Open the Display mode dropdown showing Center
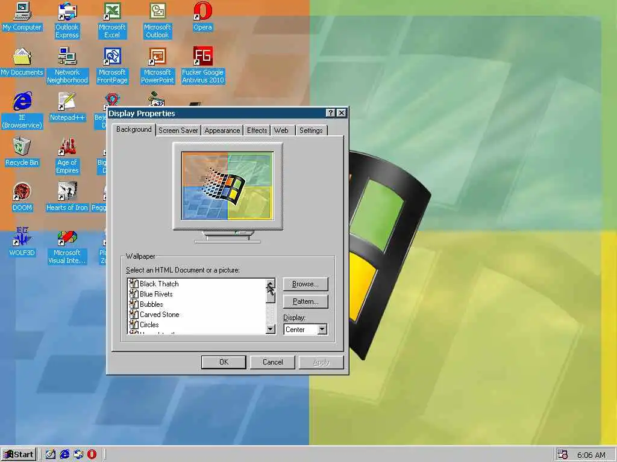The width and height of the screenshot is (617, 462). coord(322,329)
